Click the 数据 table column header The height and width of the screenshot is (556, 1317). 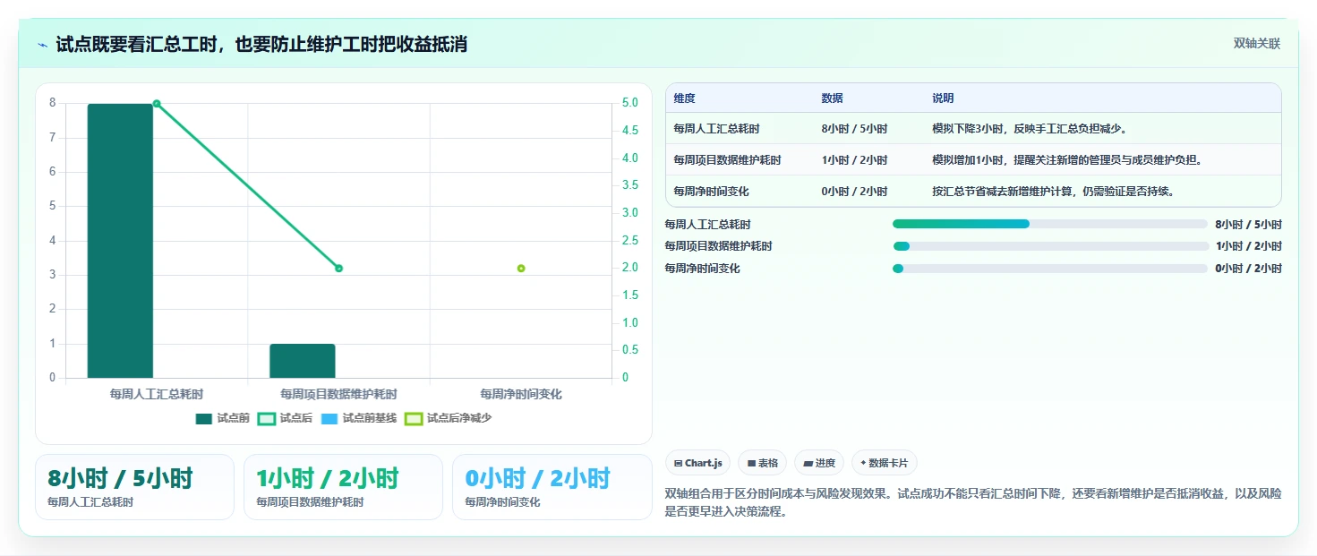832,98
